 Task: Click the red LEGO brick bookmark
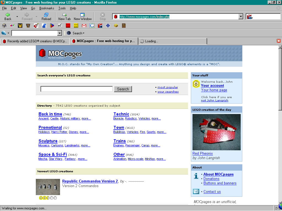[68, 26]
